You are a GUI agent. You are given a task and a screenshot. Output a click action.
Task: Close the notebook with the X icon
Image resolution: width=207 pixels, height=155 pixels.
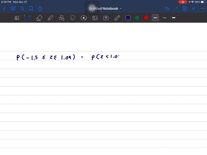point(194,9)
